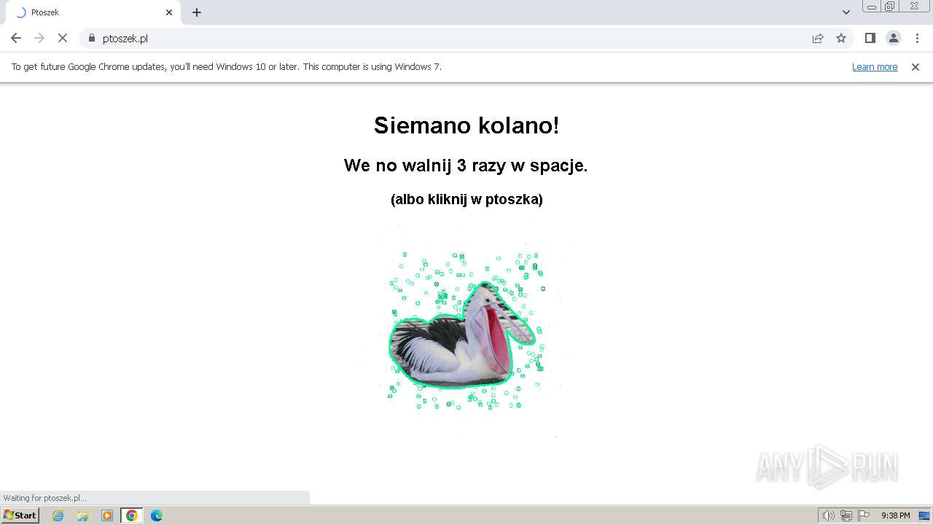933x525 pixels.
Task: Click the greyed-out forward arrow
Action: (x=39, y=38)
